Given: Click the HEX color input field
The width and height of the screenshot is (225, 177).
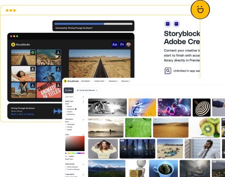Looking at the screenshot, I should click(71, 156).
